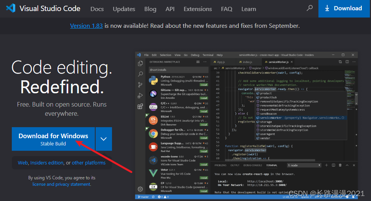Click the top-right Download button
Viewport: 371px width, 201px height.
[x=344, y=8]
